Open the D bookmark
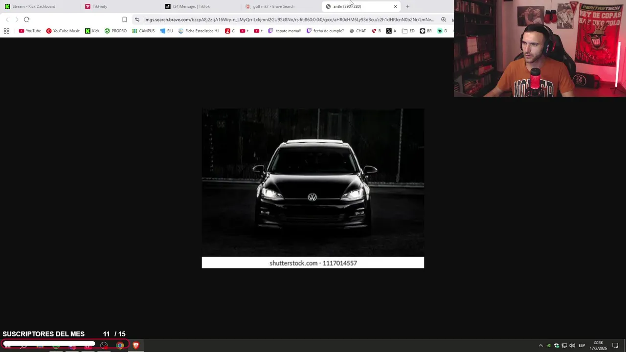This screenshot has height=352, width=626. point(443,31)
